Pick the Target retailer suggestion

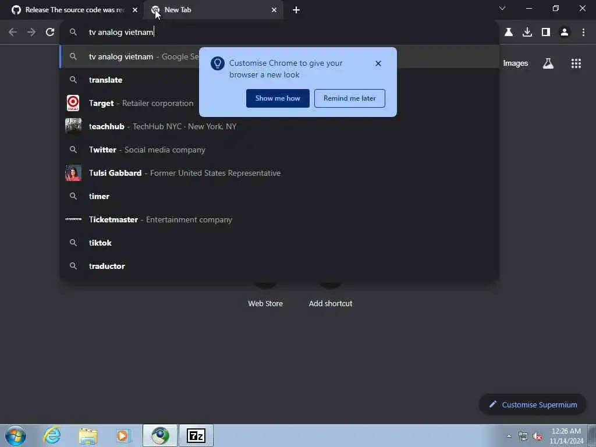(279, 103)
